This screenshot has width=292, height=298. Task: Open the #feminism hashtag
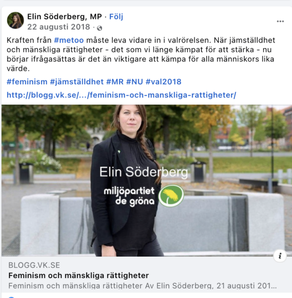pos(27,82)
